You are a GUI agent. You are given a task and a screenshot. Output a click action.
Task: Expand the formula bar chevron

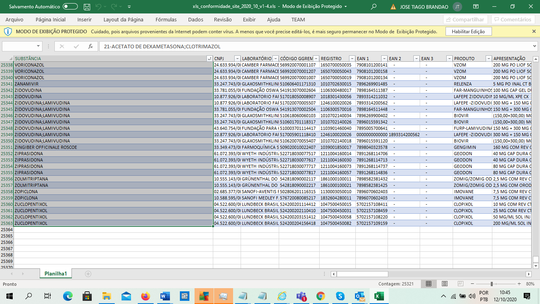534,46
